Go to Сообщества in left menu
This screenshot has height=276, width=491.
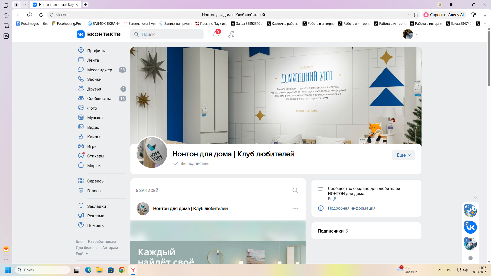(99, 99)
